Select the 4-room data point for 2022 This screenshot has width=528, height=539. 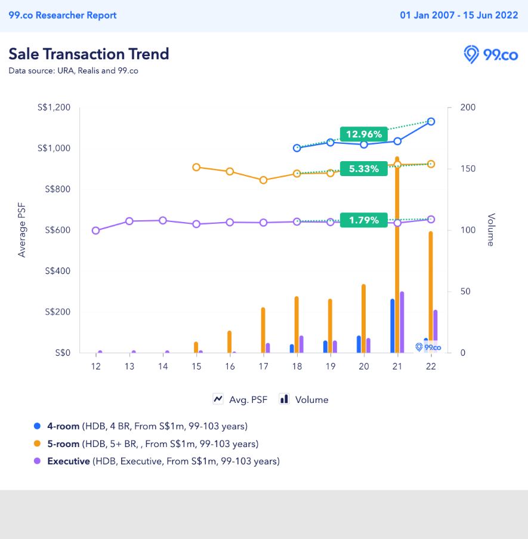(x=431, y=122)
